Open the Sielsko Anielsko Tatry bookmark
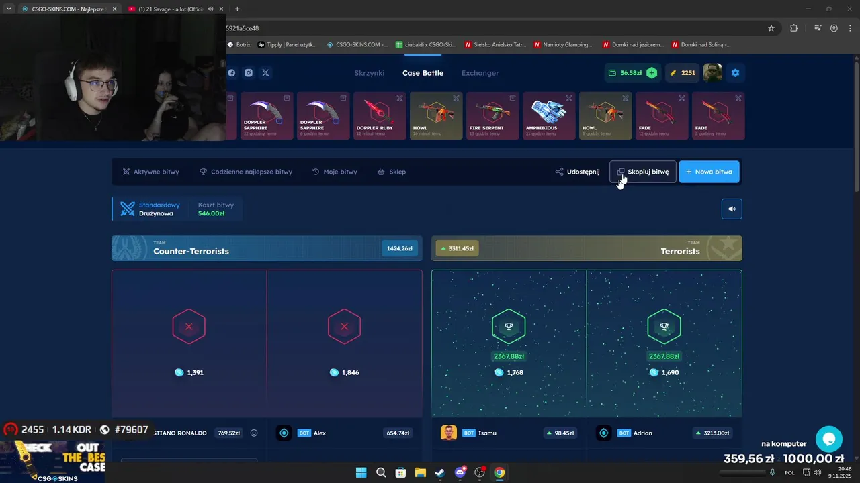 point(495,45)
